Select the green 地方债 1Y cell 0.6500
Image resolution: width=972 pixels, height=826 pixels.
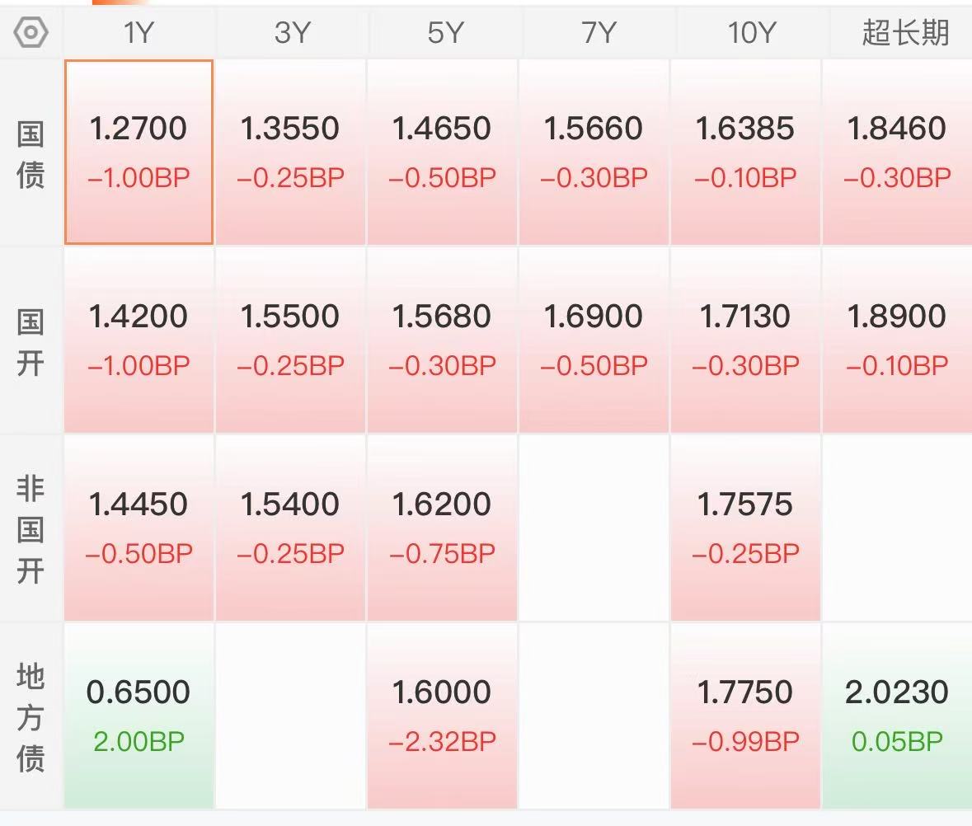click(x=139, y=716)
